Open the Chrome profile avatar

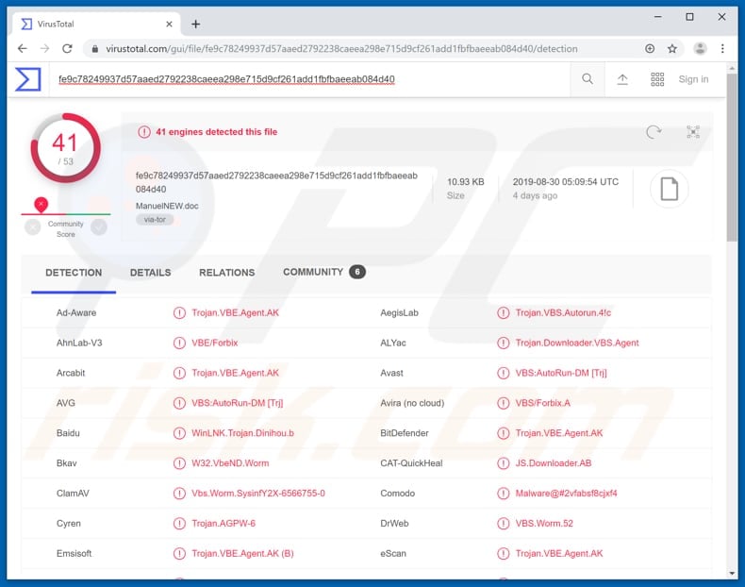700,48
